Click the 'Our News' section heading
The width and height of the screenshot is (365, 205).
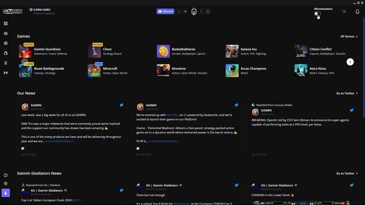point(26,93)
